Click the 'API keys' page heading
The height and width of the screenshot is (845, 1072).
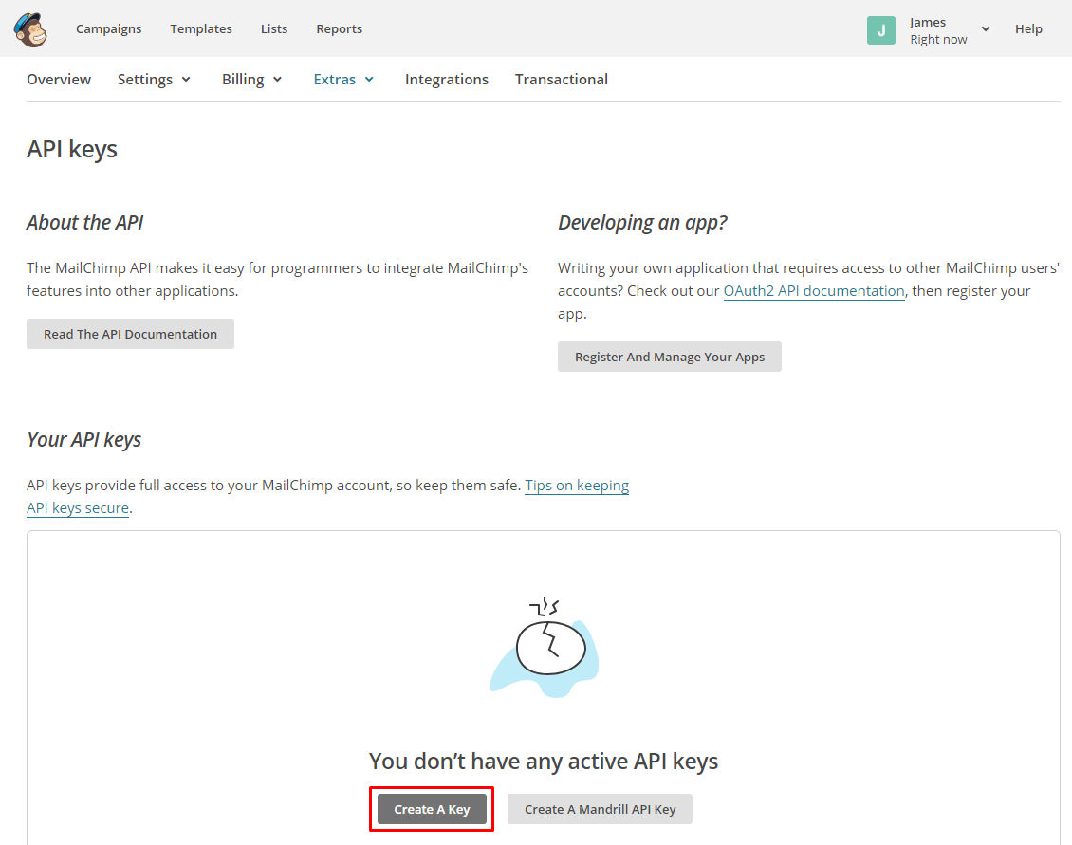point(72,149)
